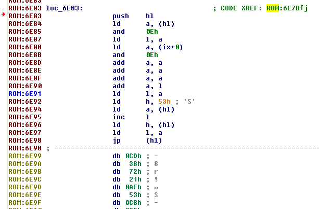The width and height of the screenshot is (319, 209).
Task: Select the ROM:6E90 address of add a, l
Action: coord(25,86)
